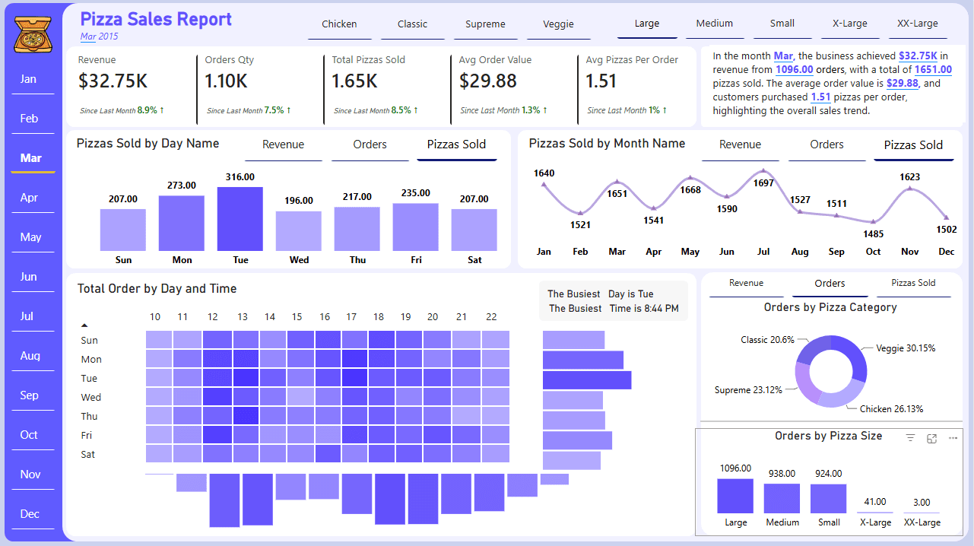Go to Dec in the month sidebar

click(x=30, y=514)
